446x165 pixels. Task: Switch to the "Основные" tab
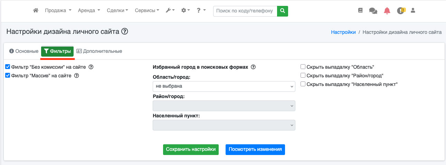click(x=23, y=51)
